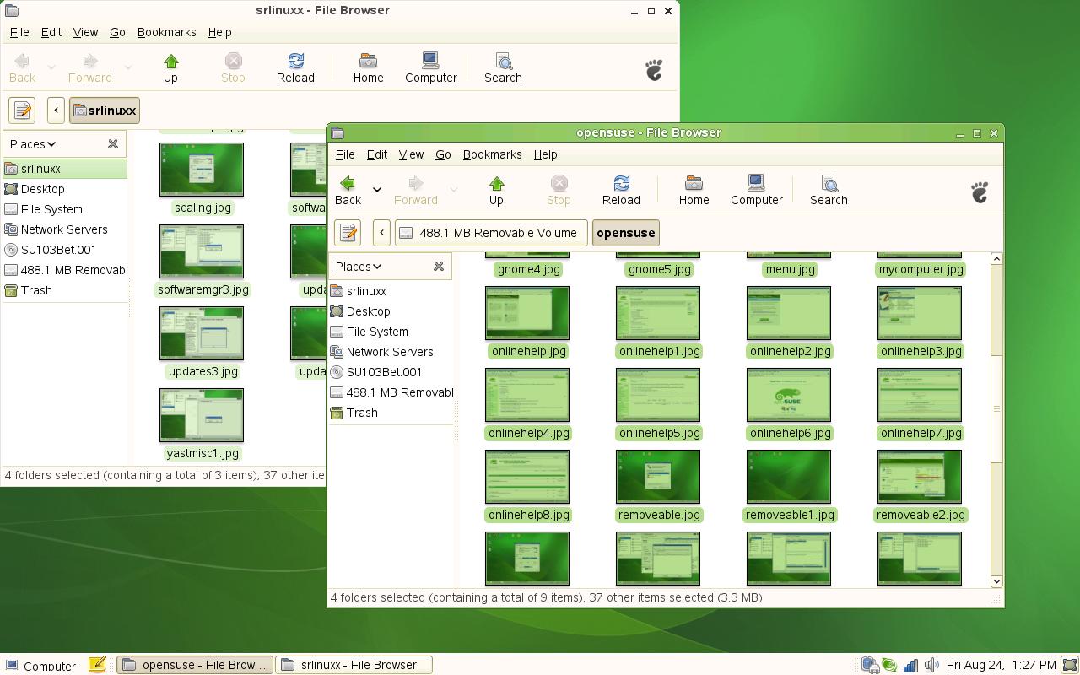1080x675 pixels.
Task: Select onlinehelp2.jpg thumbnail
Action: click(789, 313)
